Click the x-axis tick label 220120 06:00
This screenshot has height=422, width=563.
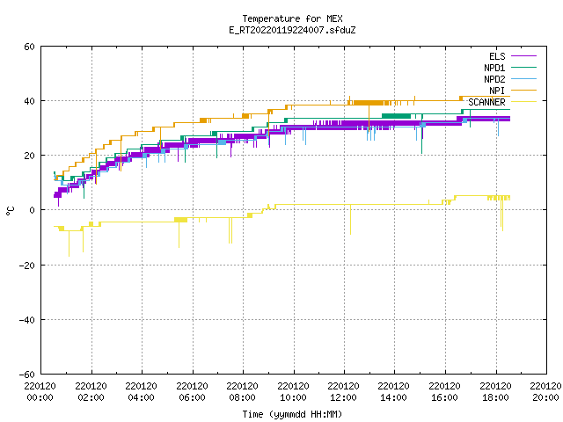coord(192,392)
